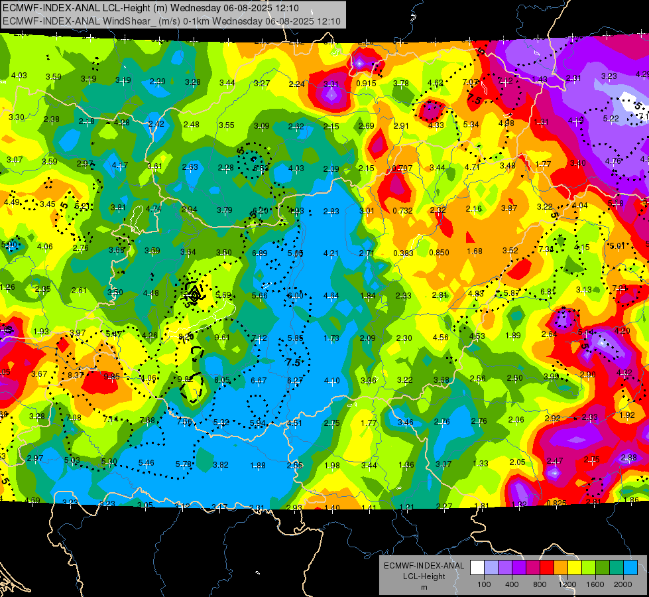This screenshot has height=597, width=649.
Task: Click the wind shear value 5.69
Action: click(223, 295)
